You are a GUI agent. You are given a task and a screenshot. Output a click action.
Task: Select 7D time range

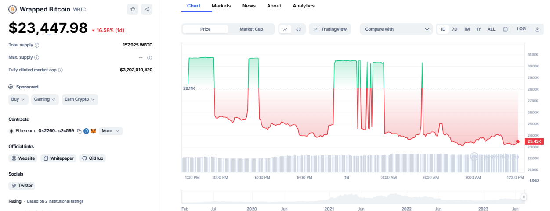pyautogui.click(x=455, y=29)
